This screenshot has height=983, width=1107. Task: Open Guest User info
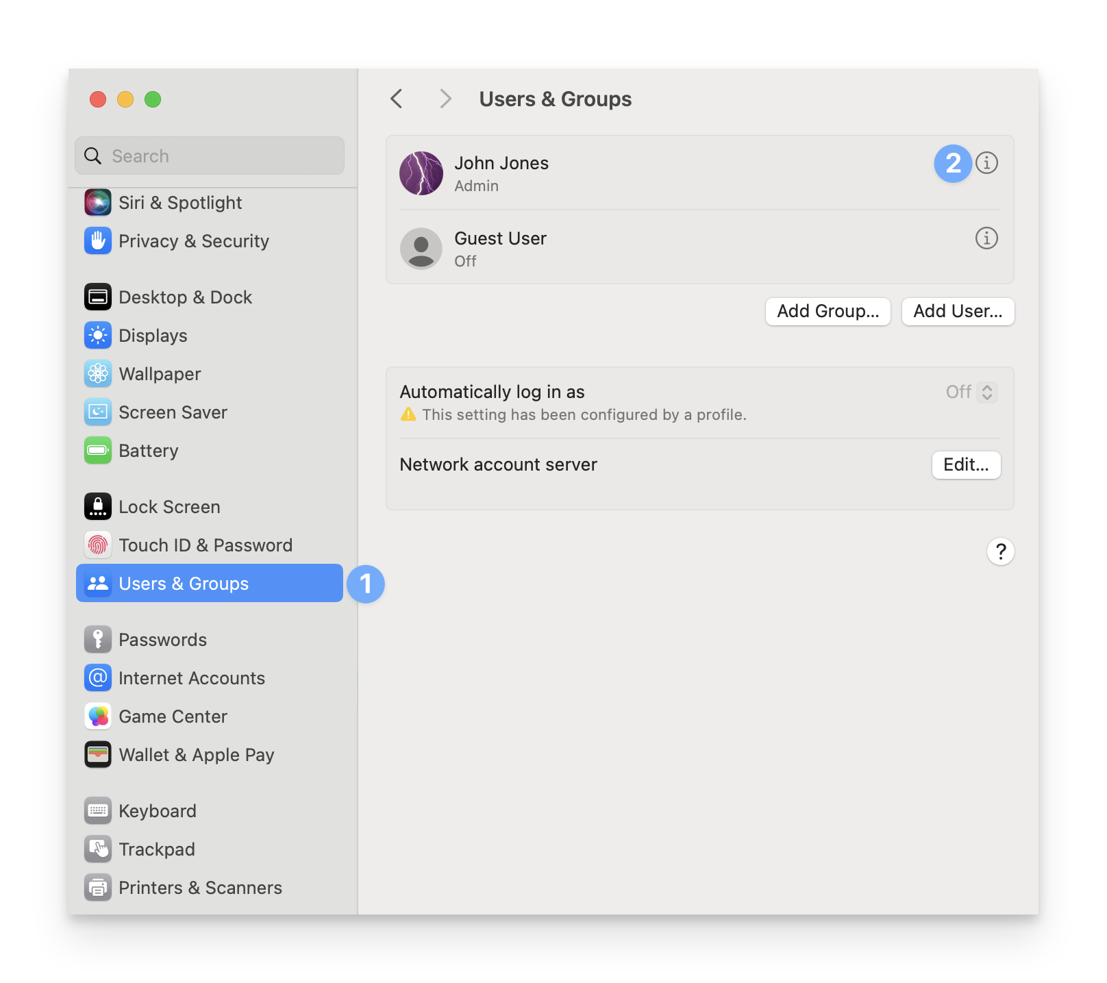coord(986,239)
